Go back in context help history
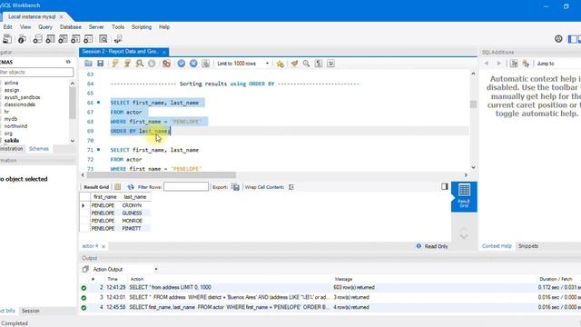 487,64
